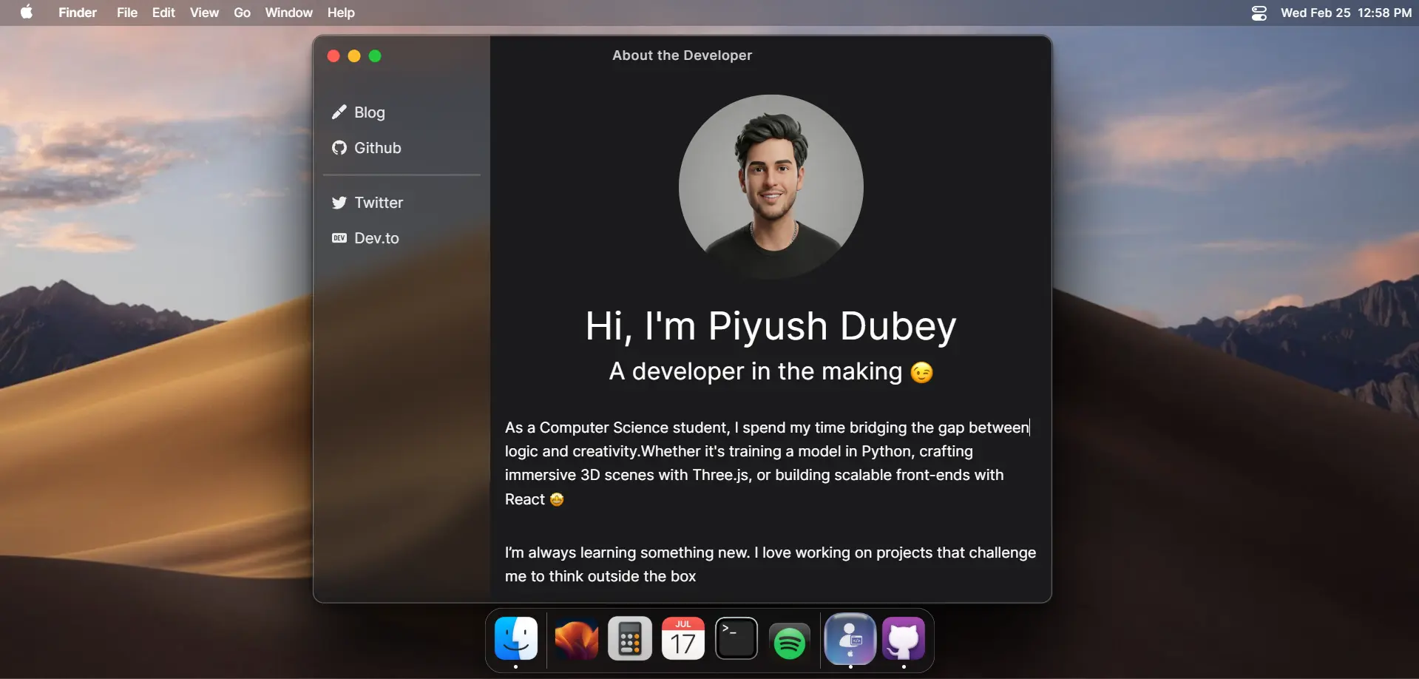This screenshot has height=679, width=1419.
Task: Click the Github octocat icon in the sidebar
Action: pos(339,147)
